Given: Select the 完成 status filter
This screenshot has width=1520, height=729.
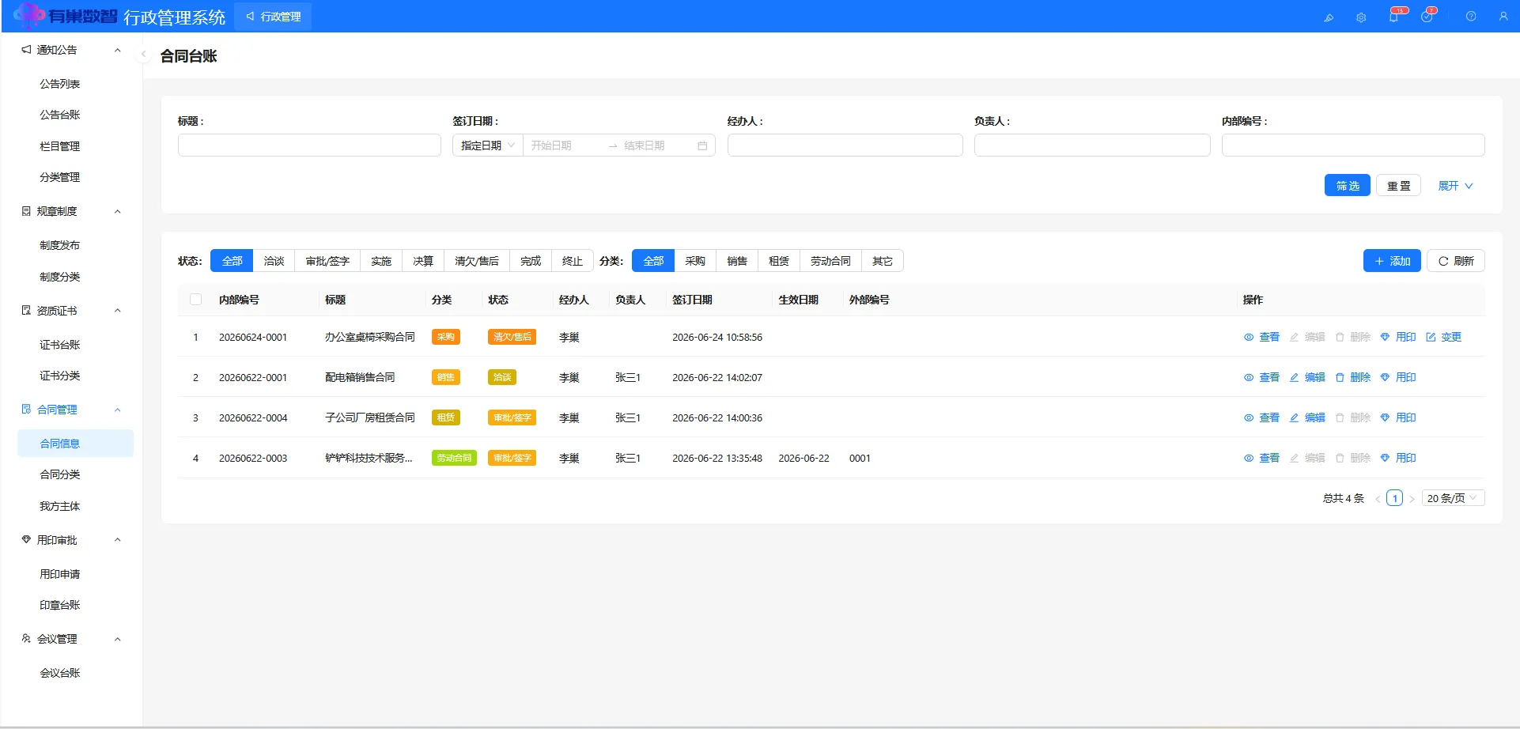Looking at the screenshot, I should pos(531,261).
